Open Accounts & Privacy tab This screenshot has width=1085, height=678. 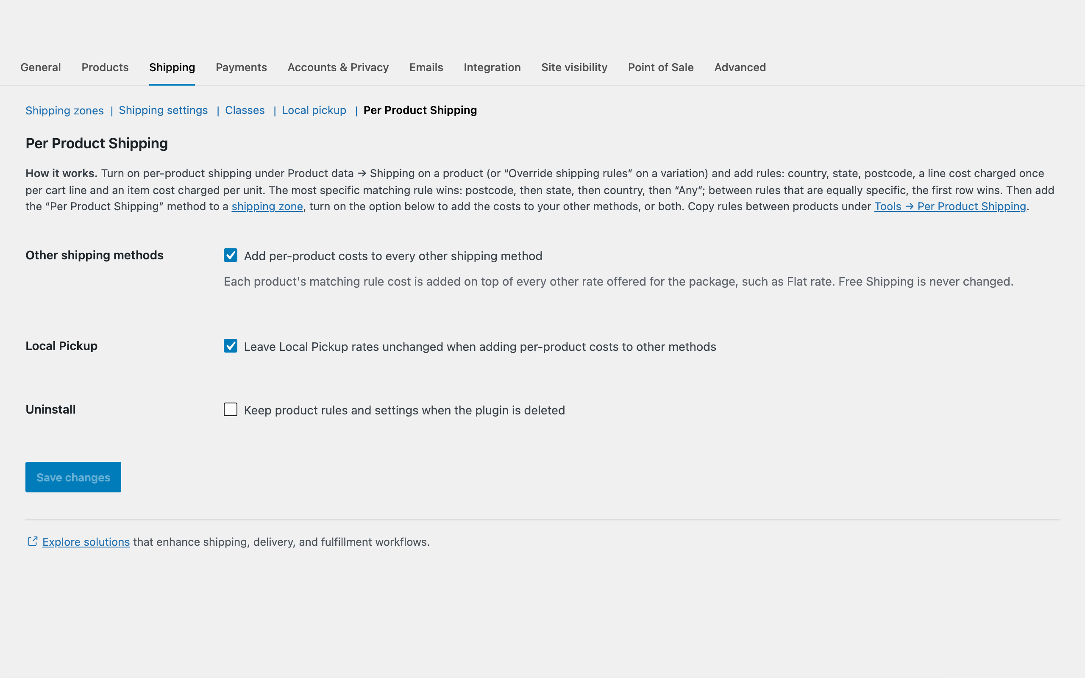[338, 67]
